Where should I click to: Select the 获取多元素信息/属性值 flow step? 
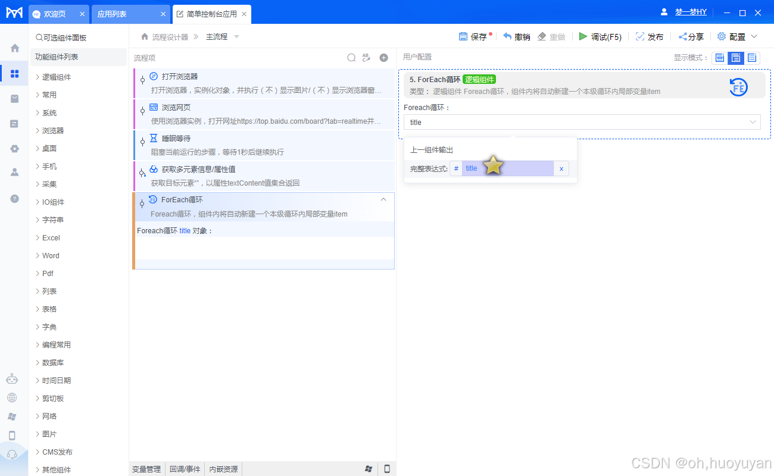click(x=264, y=176)
